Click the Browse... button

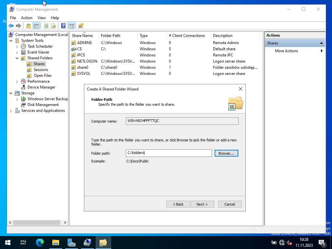226,153
